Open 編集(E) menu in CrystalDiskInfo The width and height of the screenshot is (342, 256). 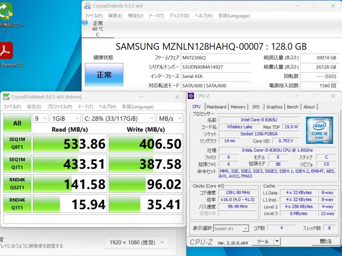coord(116,16)
